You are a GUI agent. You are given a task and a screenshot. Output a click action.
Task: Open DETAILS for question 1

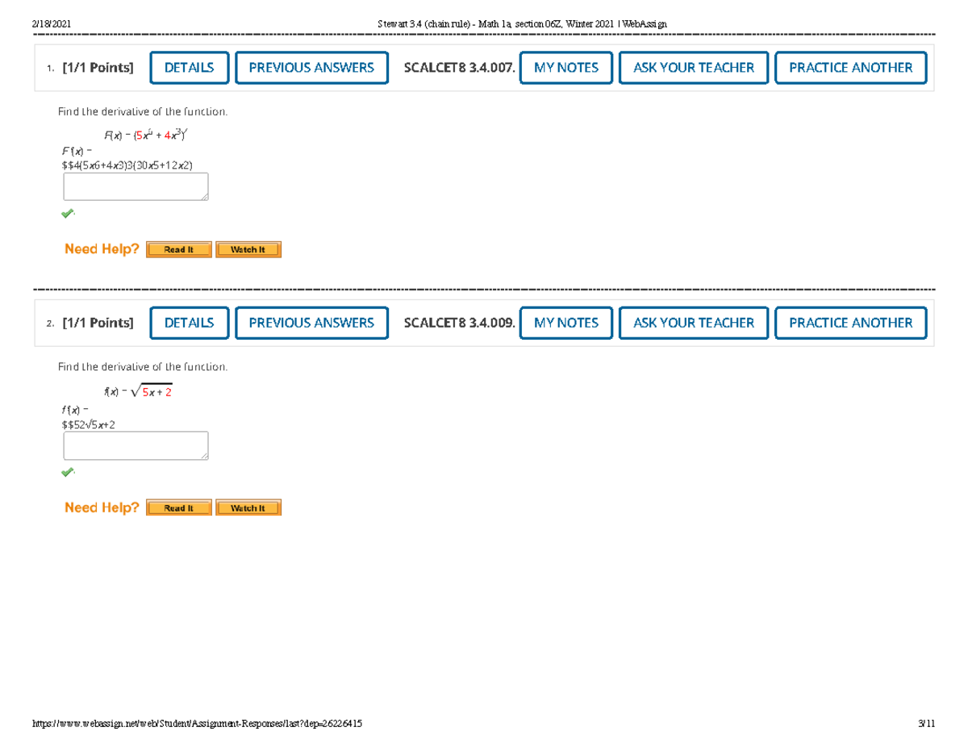coord(190,68)
